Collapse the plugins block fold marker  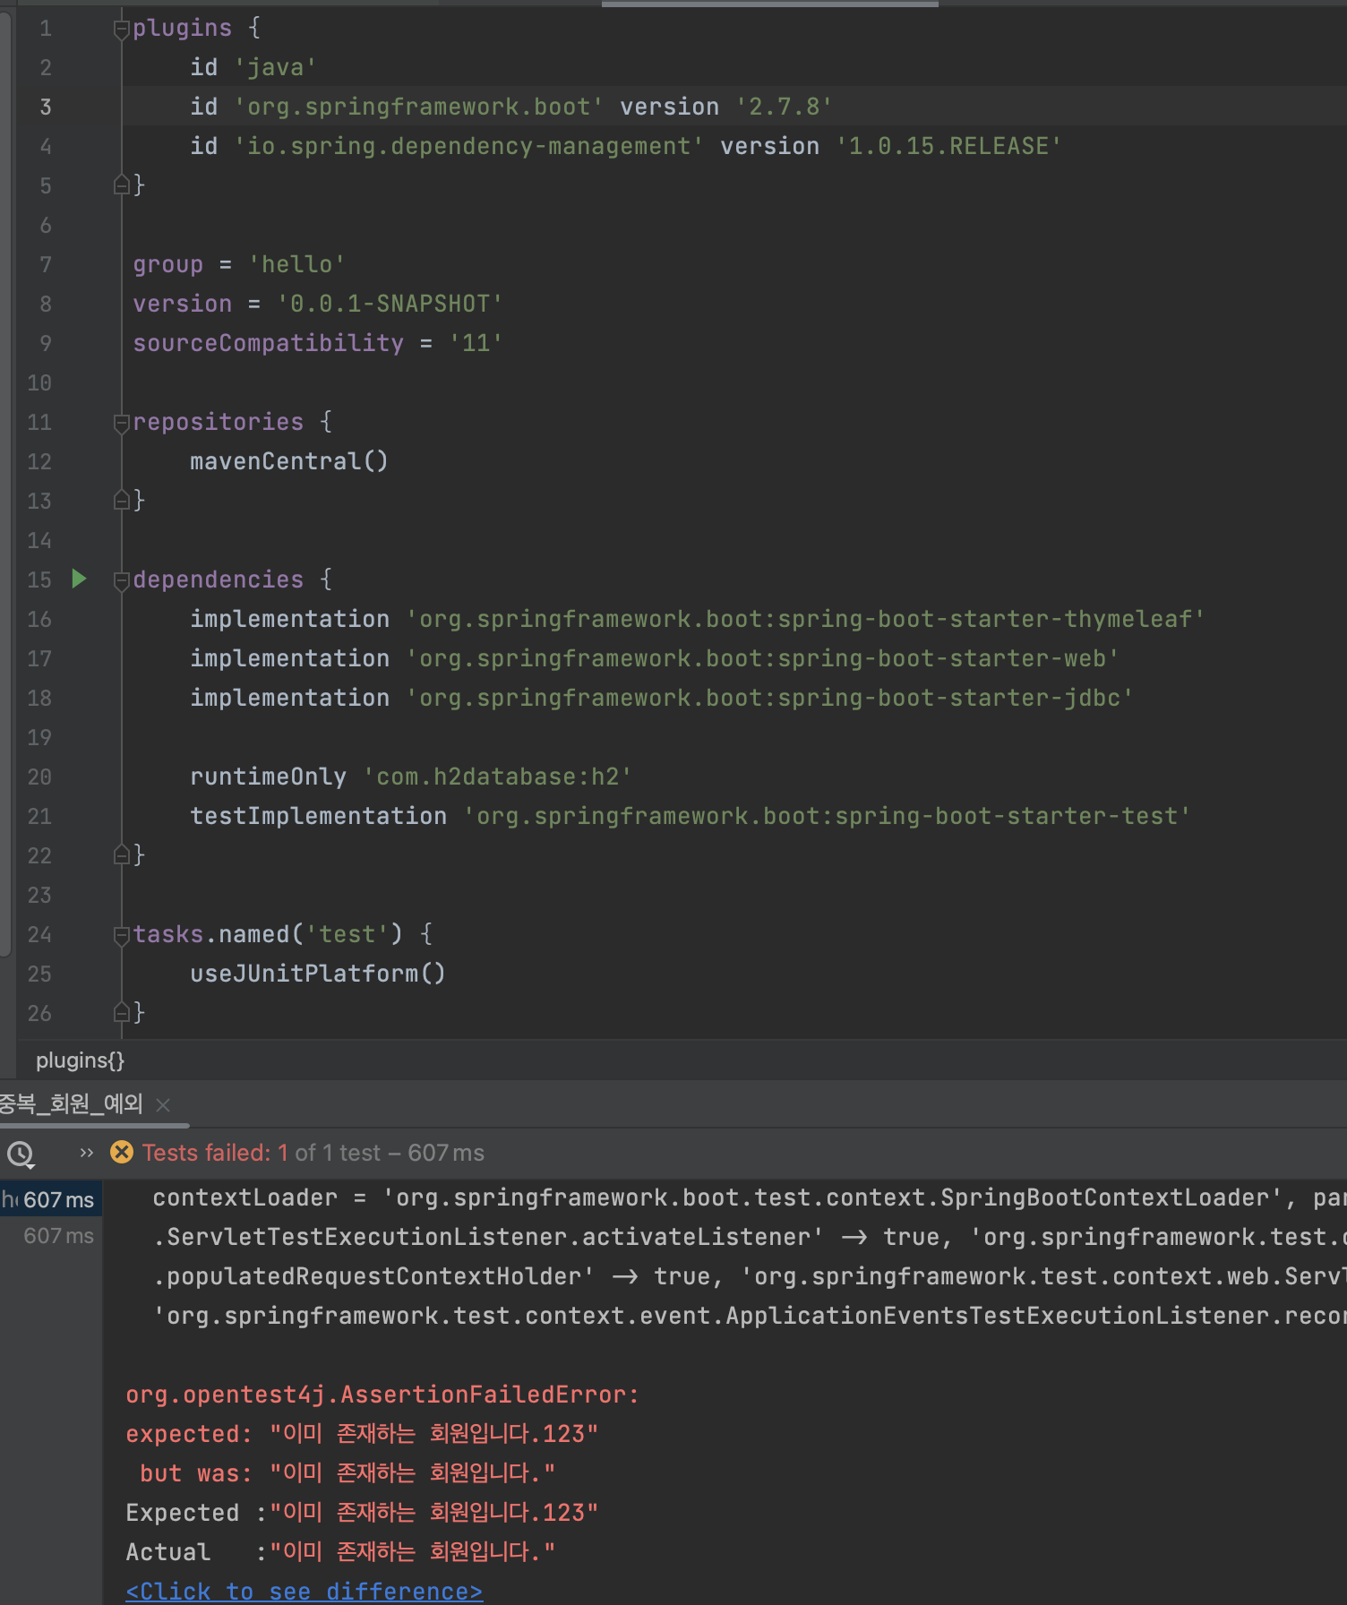click(122, 30)
